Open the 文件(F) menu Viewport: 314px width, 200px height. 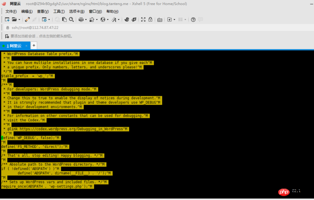11,11
